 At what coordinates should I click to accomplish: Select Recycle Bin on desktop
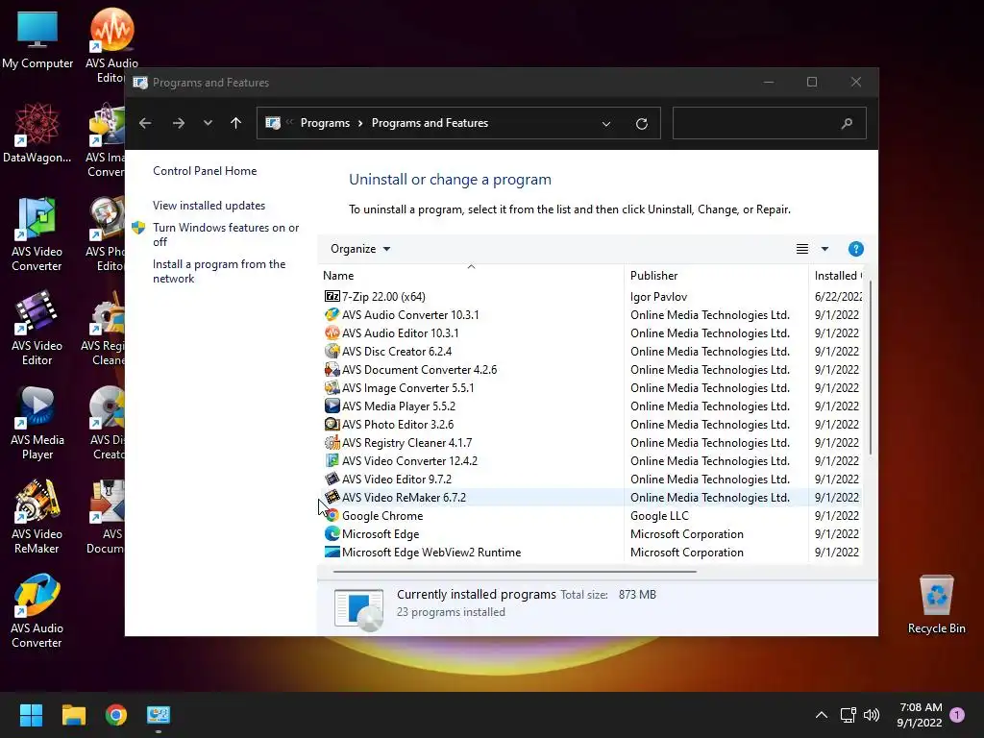[936, 604]
